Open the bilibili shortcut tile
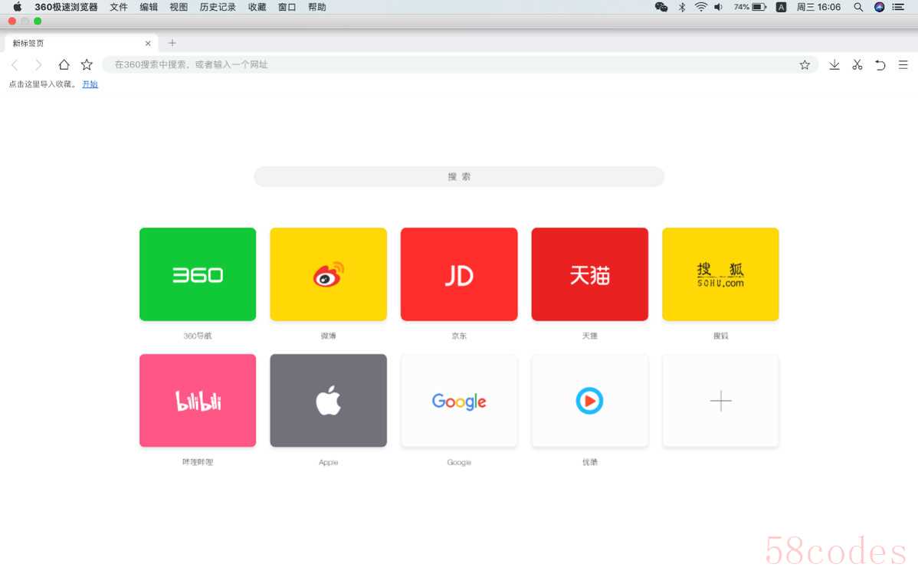Screen dimensions: 918x574 click(198, 401)
